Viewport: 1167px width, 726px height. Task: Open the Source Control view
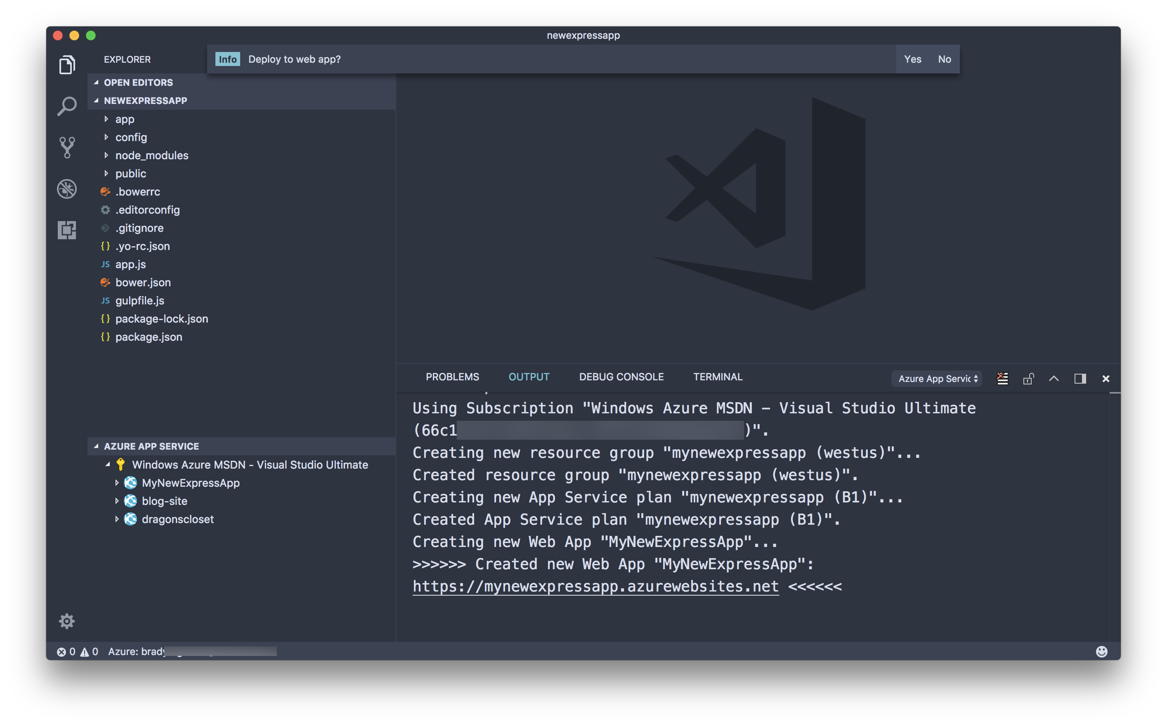click(67, 147)
